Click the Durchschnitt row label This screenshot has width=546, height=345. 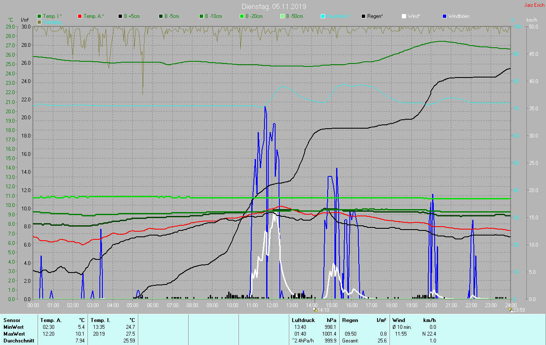18,341
